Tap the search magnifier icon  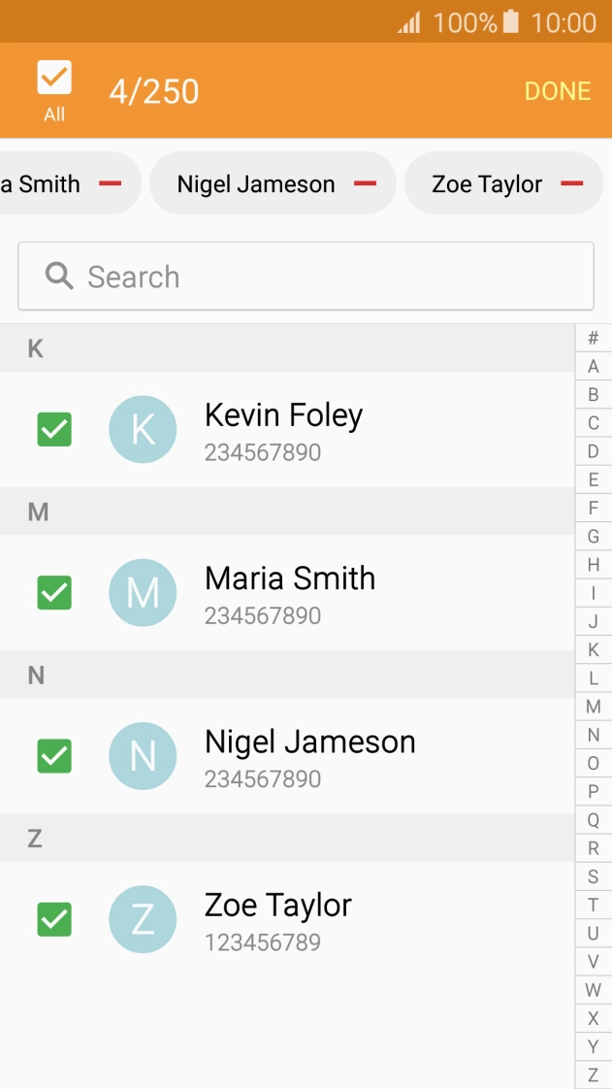coord(60,277)
